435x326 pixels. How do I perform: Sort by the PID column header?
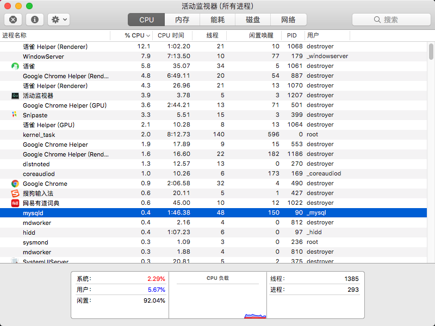(293, 35)
